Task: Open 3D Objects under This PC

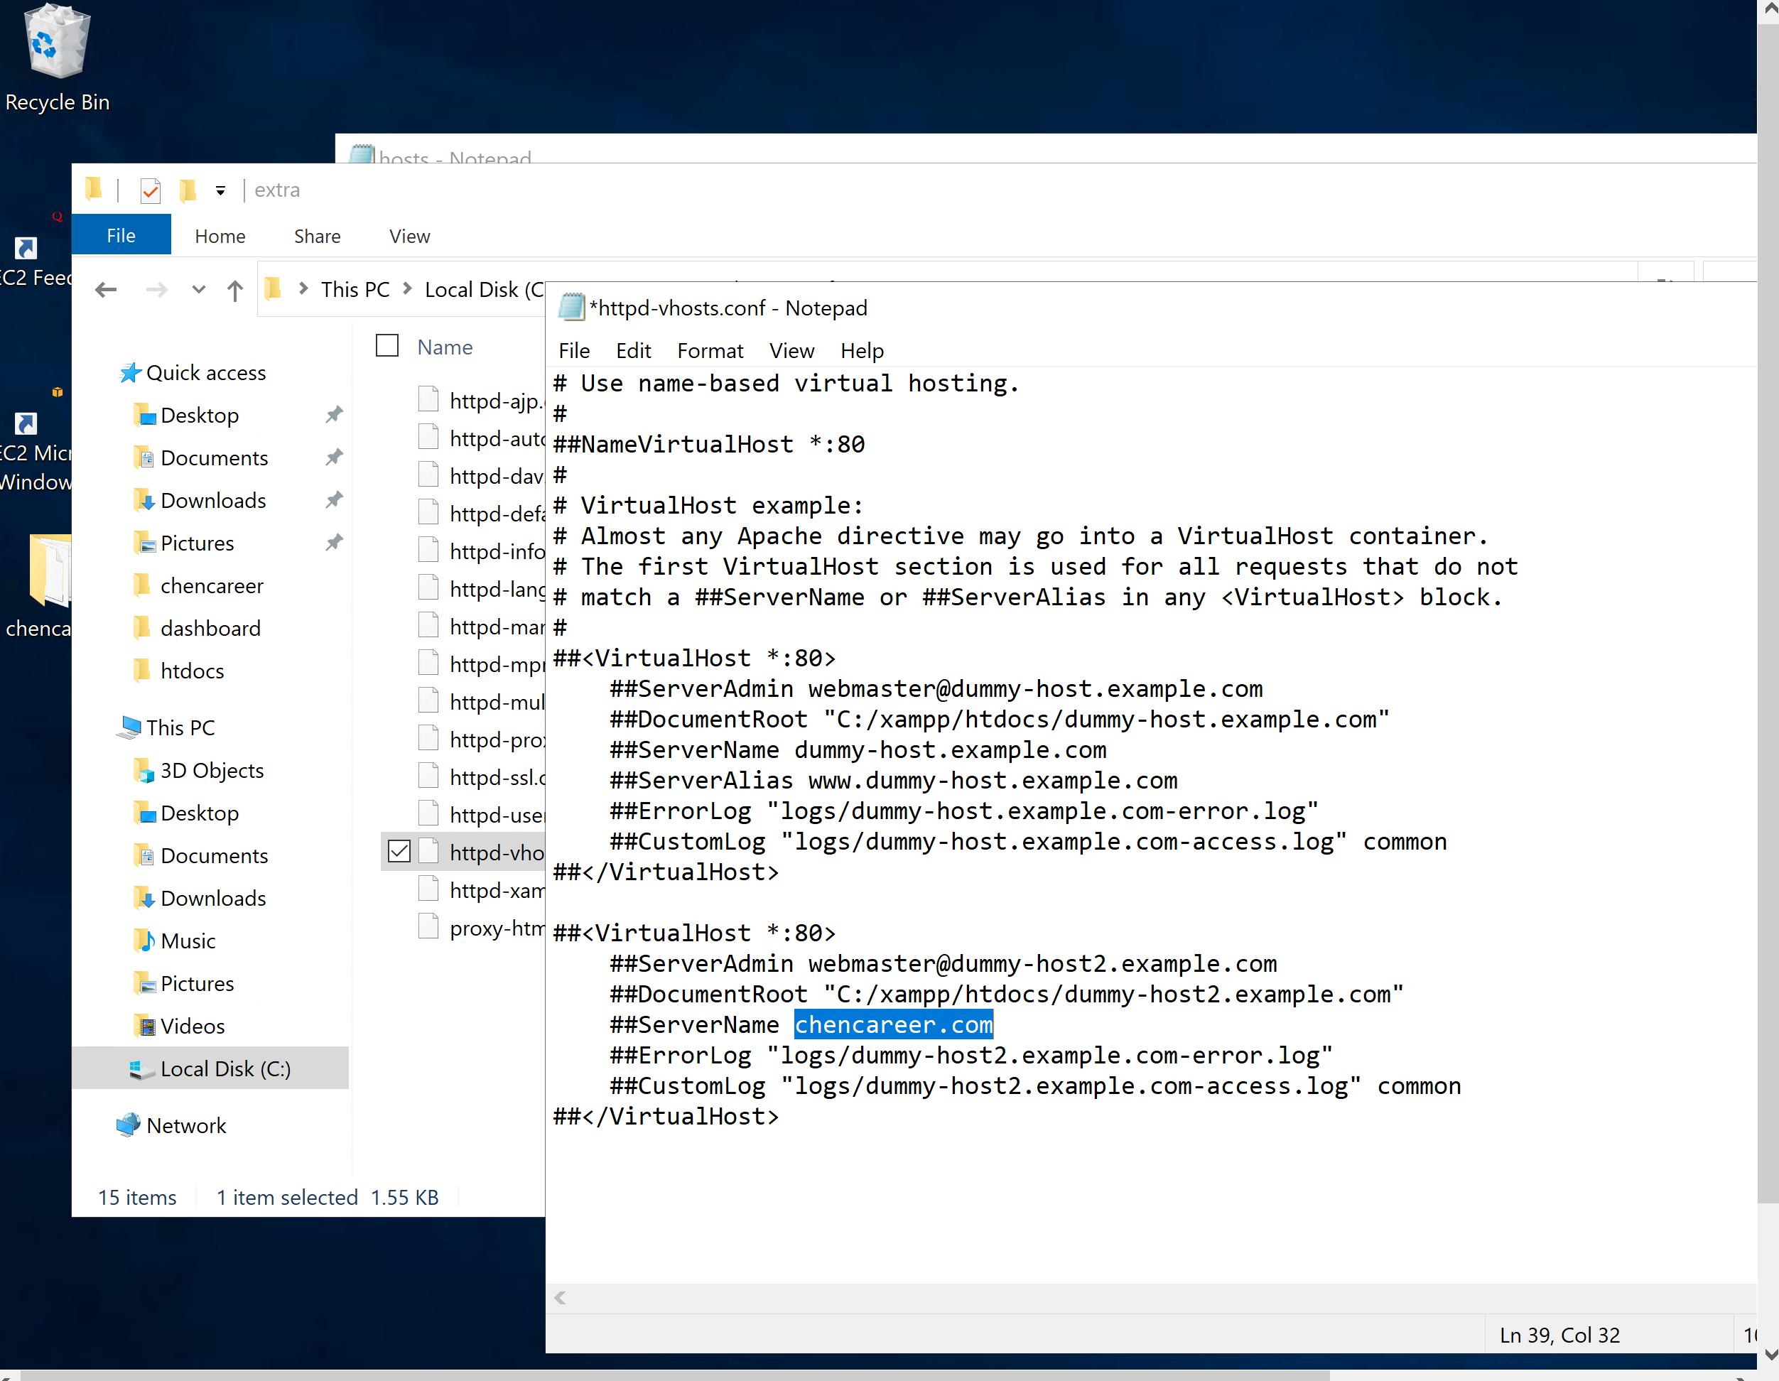Action: click(212, 770)
